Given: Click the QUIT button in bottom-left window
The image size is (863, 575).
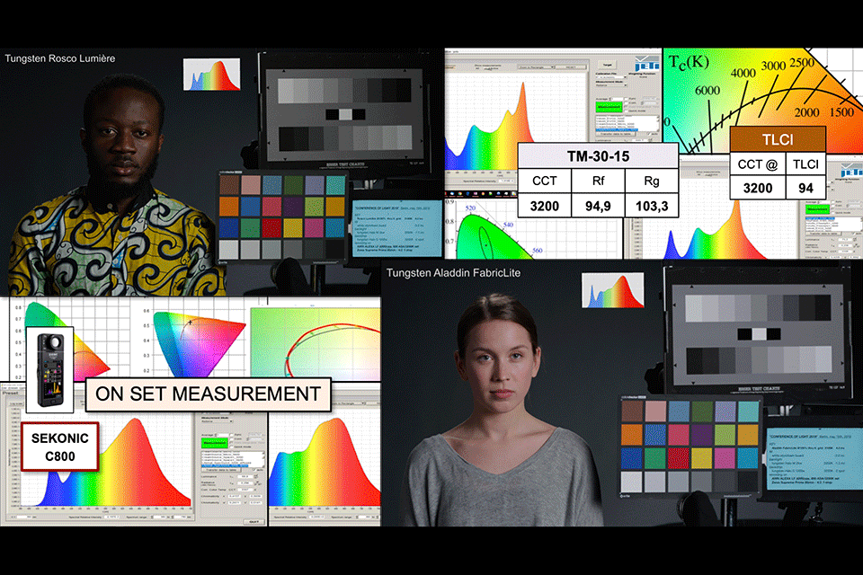Looking at the screenshot, I should pyautogui.click(x=254, y=522).
